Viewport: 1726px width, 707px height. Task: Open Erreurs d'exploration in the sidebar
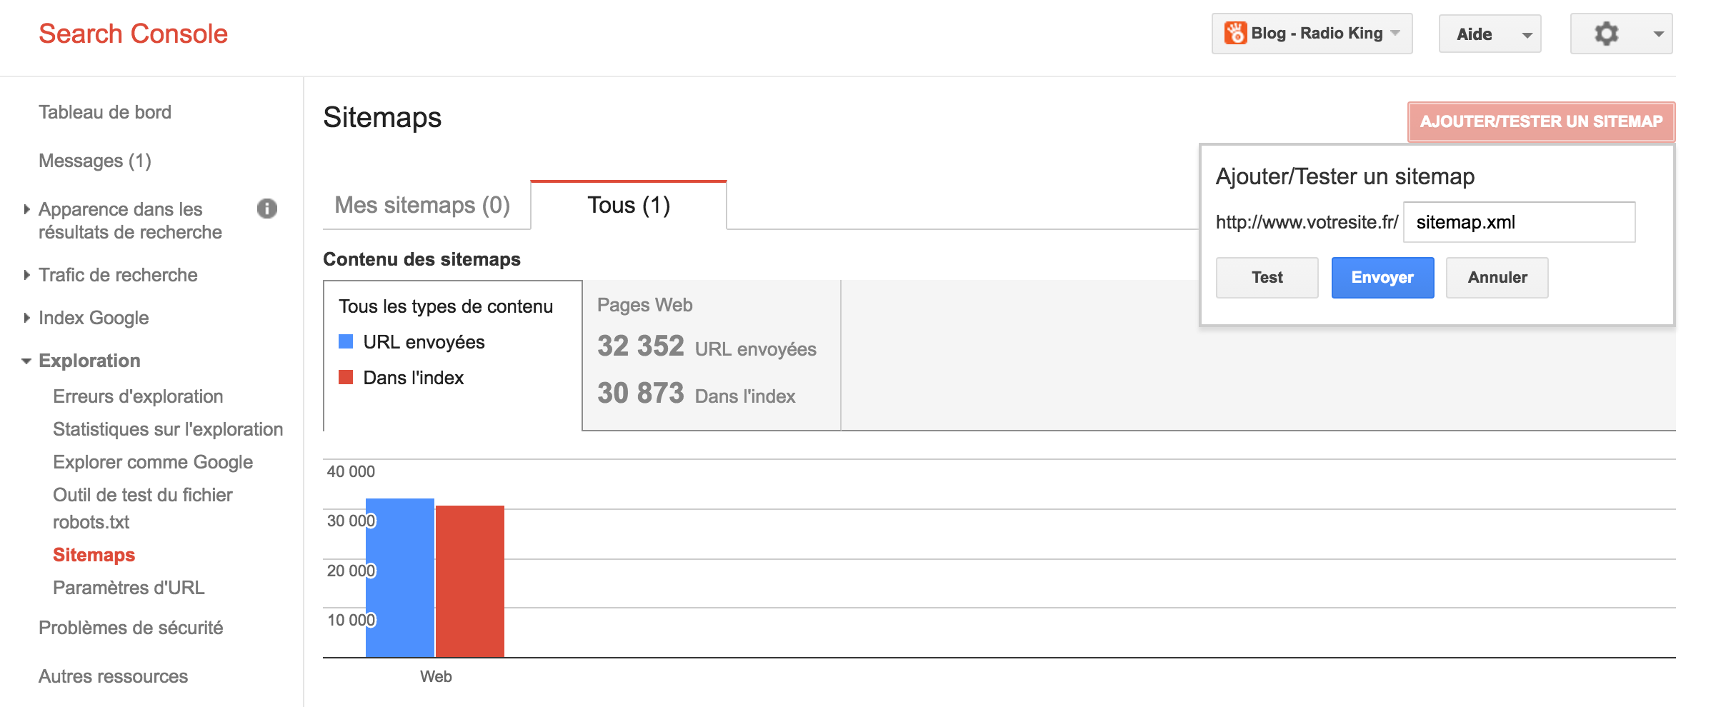pos(138,396)
